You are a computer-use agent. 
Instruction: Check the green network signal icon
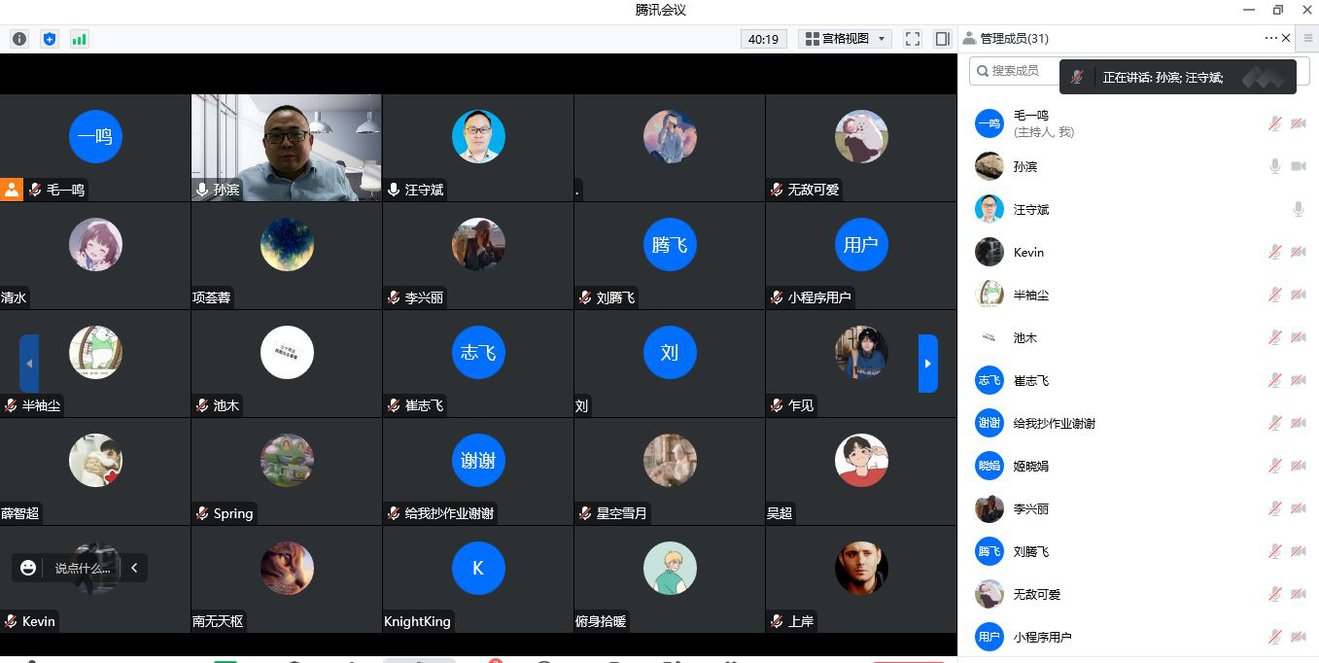pyautogui.click(x=79, y=39)
